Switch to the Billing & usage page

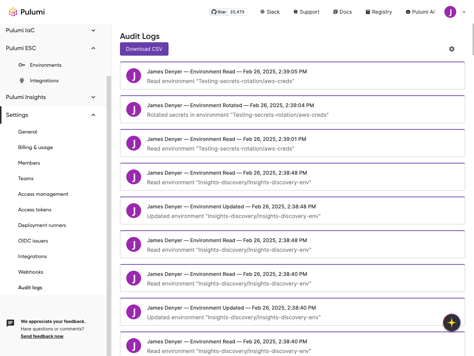click(35, 147)
